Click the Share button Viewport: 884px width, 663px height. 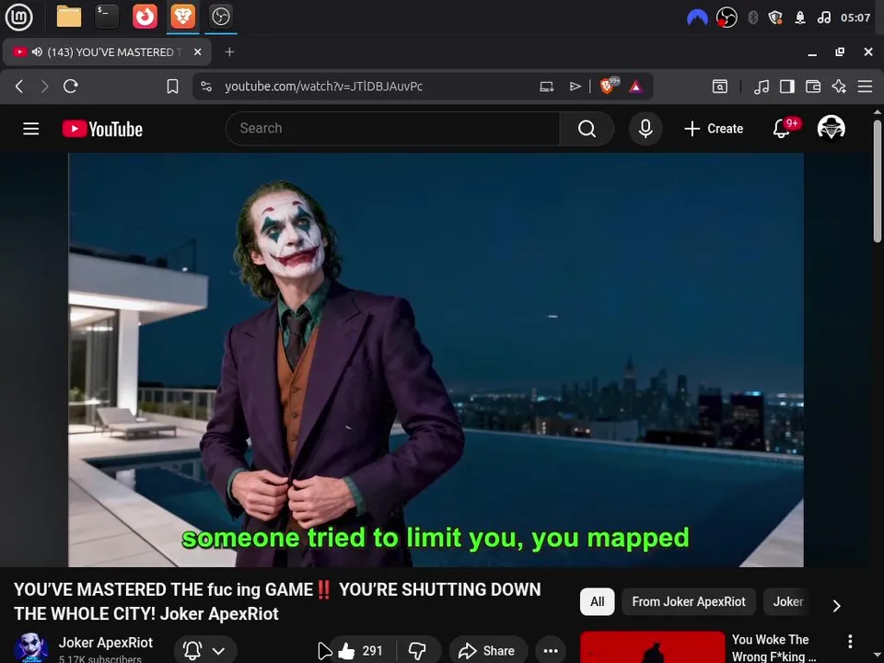click(488, 651)
